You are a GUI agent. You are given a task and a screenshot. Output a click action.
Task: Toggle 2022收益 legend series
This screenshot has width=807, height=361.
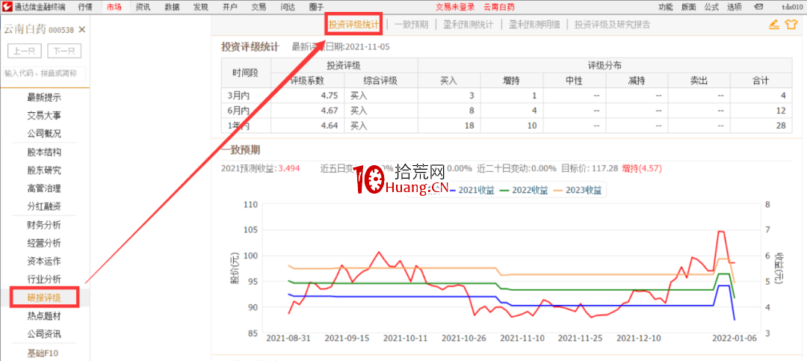[524, 190]
